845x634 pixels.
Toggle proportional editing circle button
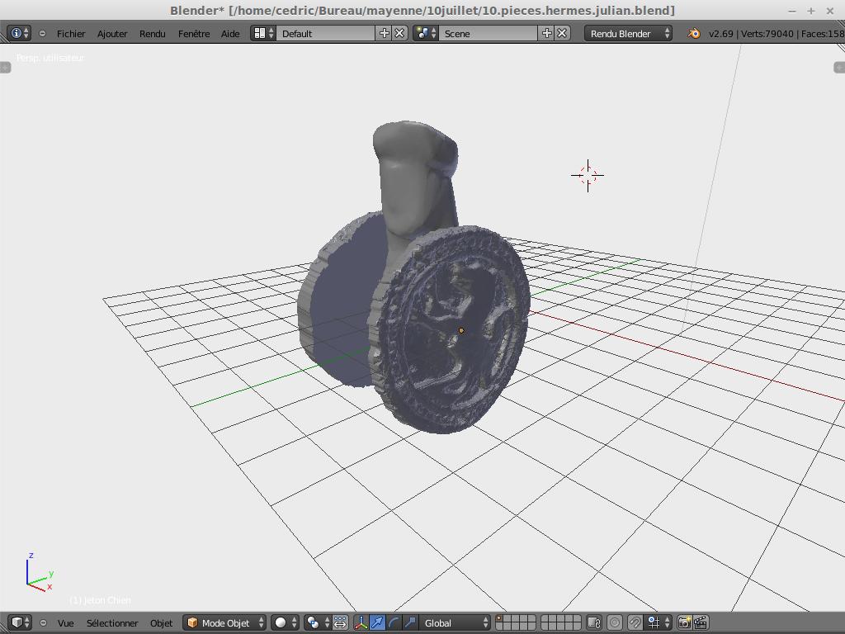[615, 622]
